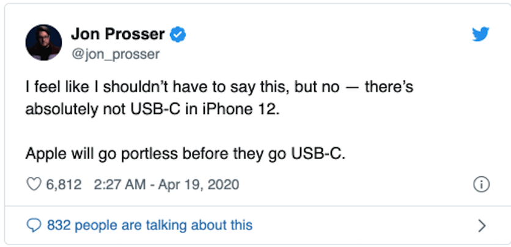Click the Jon Prosser display name
This screenshot has height=247, width=511.
point(118,35)
